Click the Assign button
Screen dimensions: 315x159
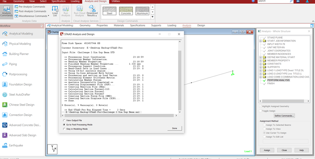click(267, 150)
